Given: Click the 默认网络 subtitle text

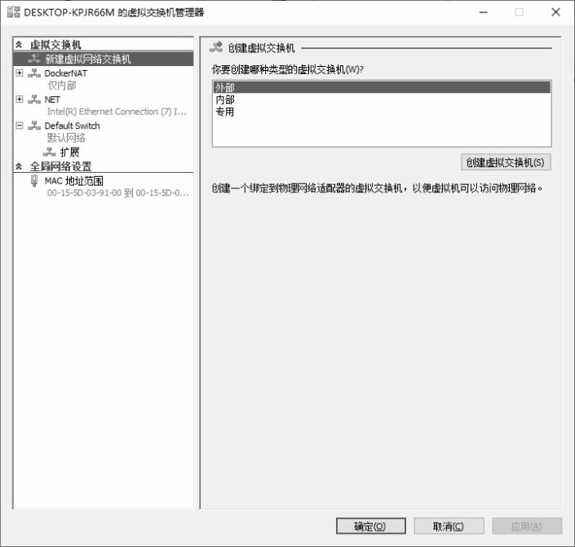Looking at the screenshot, I should tap(66, 138).
